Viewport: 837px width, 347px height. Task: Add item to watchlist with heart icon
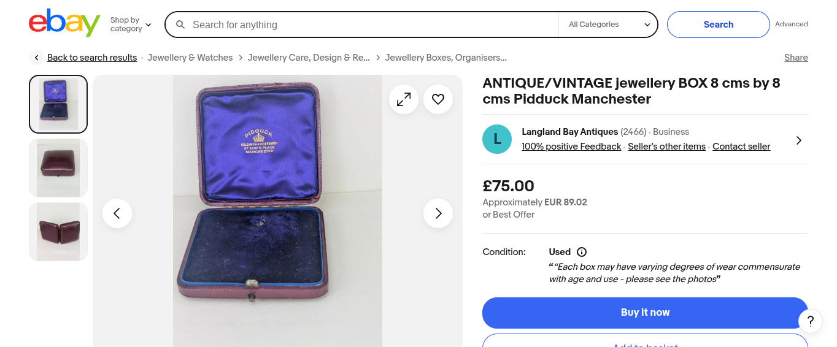click(438, 99)
